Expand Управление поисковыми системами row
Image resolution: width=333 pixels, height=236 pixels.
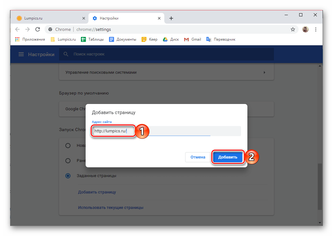[166, 72]
